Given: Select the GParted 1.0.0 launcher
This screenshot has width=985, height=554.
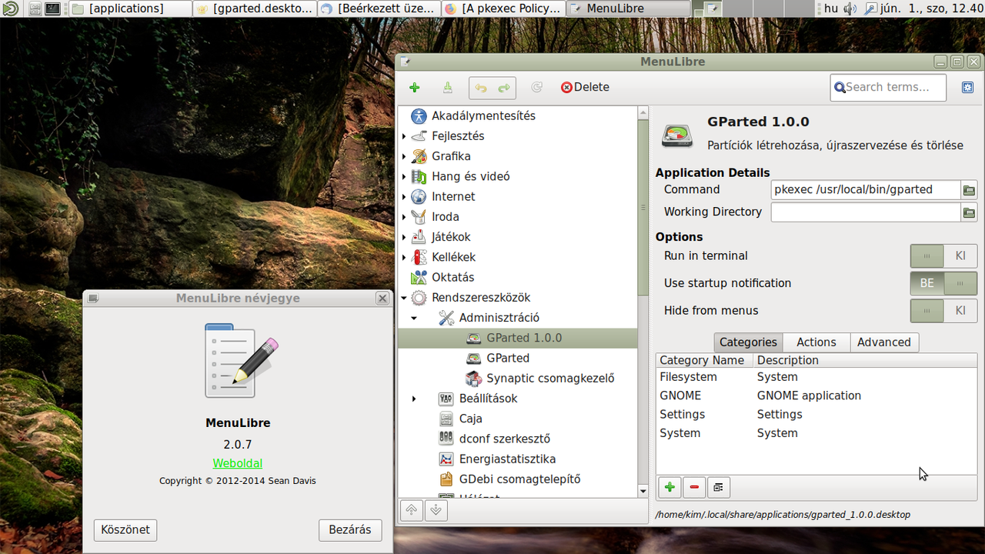Looking at the screenshot, I should (518, 338).
